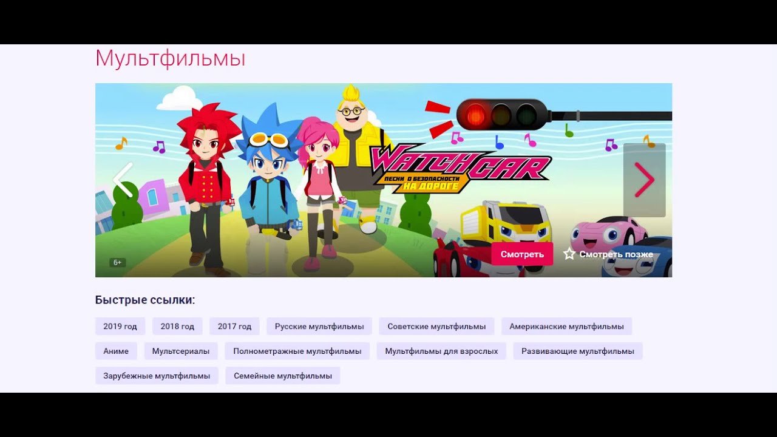Open the 2019 год quick link

(x=120, y=327)
